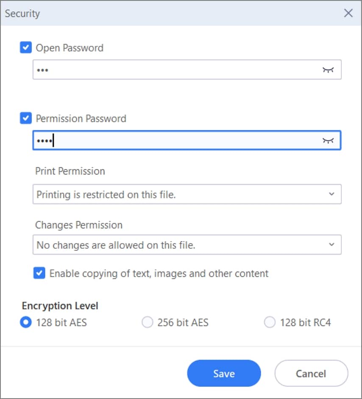Pick the 128 bit RC4 option
The height and width of the screenshot is (399, 362).
[270, 323]
